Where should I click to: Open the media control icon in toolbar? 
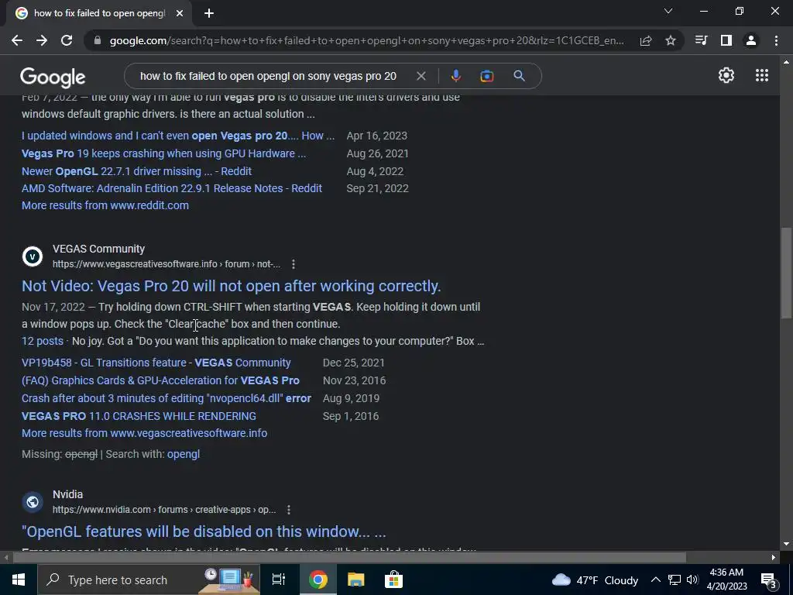point(701,40)
